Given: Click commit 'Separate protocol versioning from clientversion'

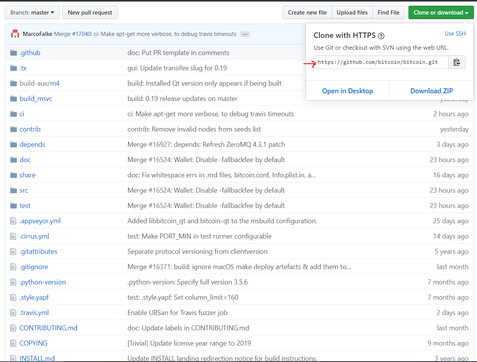Looking at the screenshot, I should pyautogui.click(x=198, y=252).
